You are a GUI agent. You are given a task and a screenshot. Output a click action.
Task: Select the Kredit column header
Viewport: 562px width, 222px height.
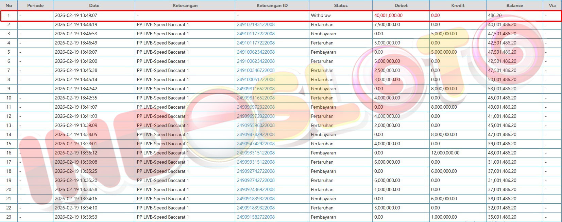pyautogui.click(x=458, y=5)
